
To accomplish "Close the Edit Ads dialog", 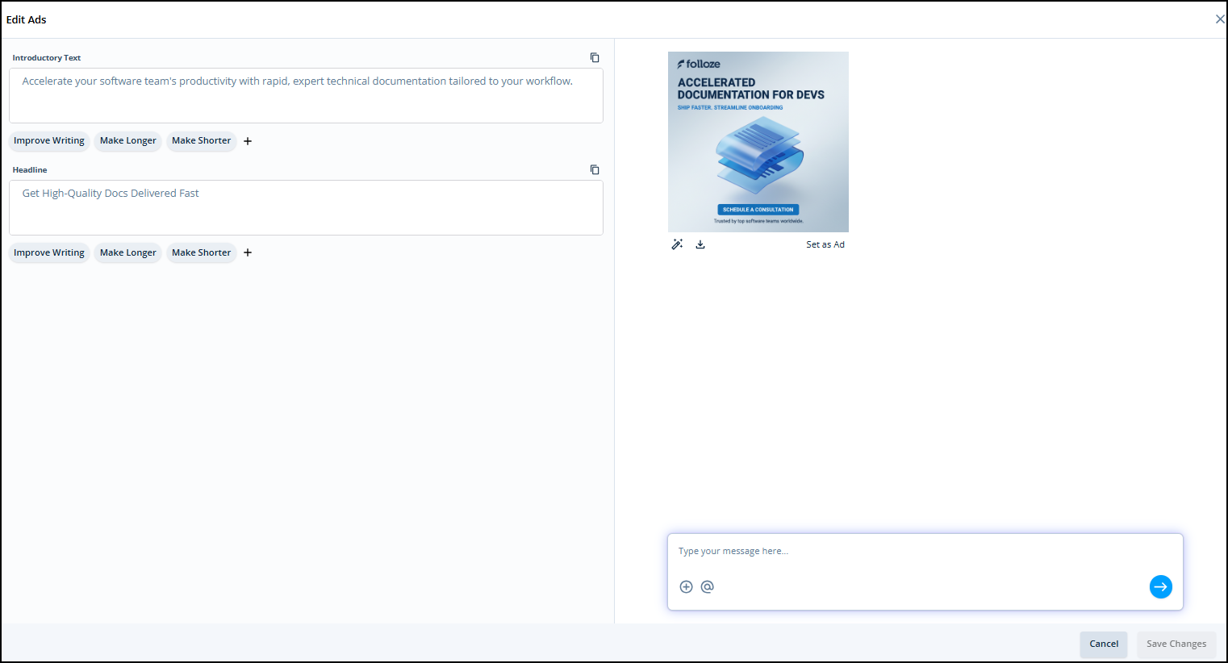I will tap(1219, 19).
